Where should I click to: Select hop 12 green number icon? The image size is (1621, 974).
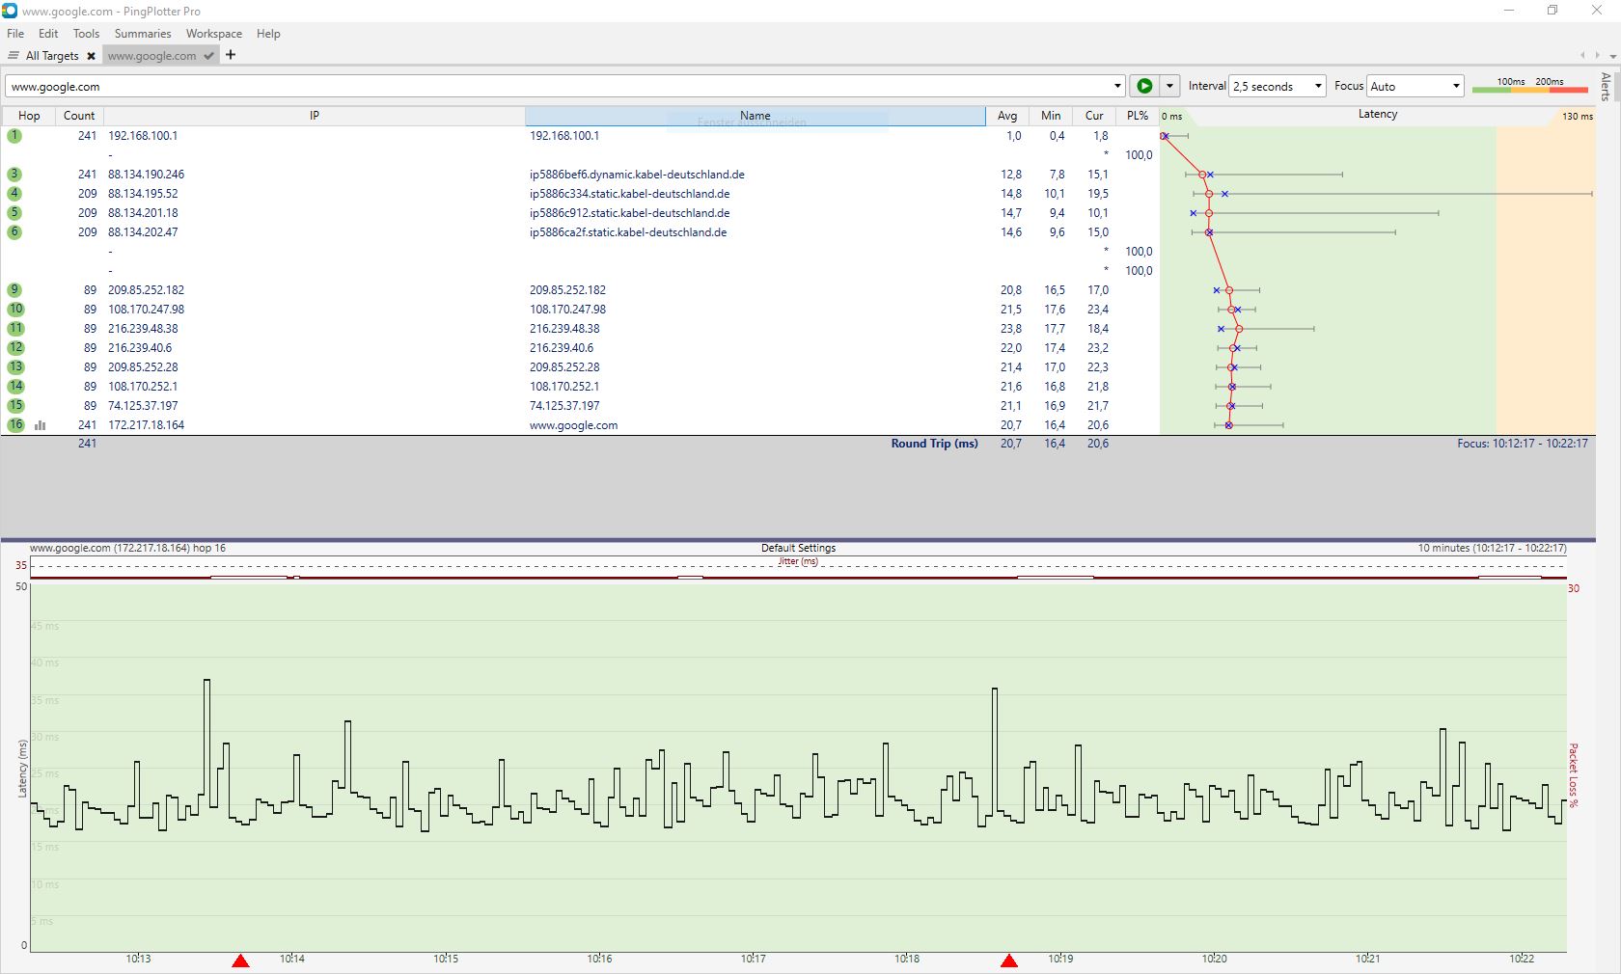[x=15, y=347]
